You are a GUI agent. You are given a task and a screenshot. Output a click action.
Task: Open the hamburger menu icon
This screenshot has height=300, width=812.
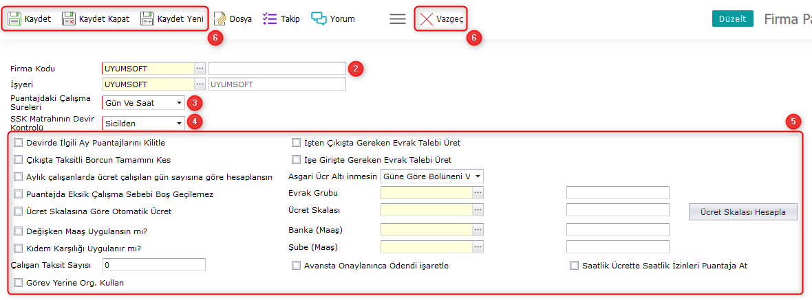tap(398, 19)
